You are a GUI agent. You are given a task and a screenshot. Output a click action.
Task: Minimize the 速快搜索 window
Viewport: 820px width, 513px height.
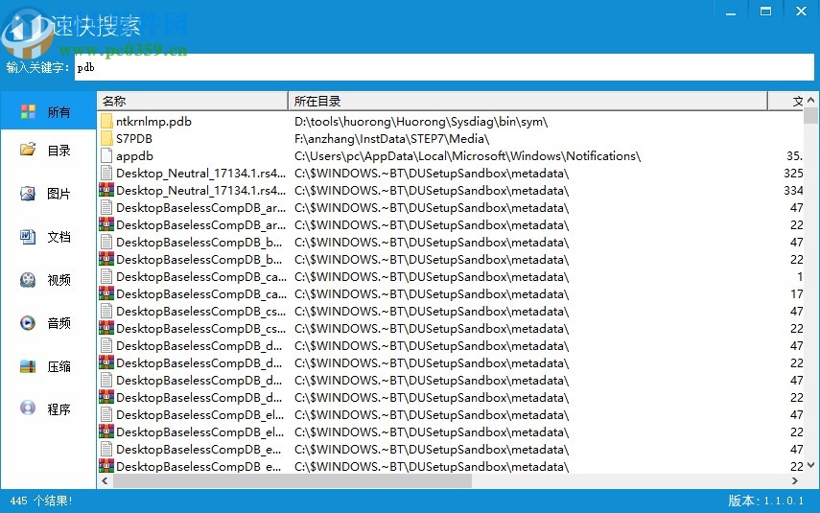731,12
